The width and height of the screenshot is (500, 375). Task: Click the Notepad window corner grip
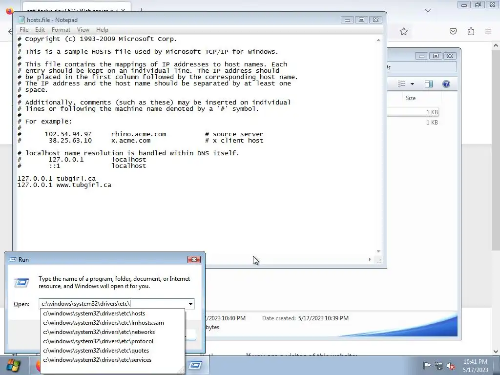(x=378, y=260)
